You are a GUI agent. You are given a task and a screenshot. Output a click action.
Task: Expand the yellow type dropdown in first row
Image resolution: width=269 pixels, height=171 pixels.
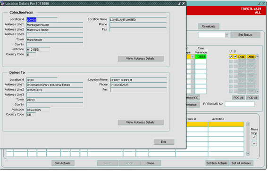pos(193,57)
